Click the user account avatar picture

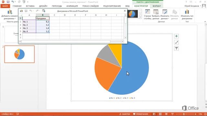[204, 6]
